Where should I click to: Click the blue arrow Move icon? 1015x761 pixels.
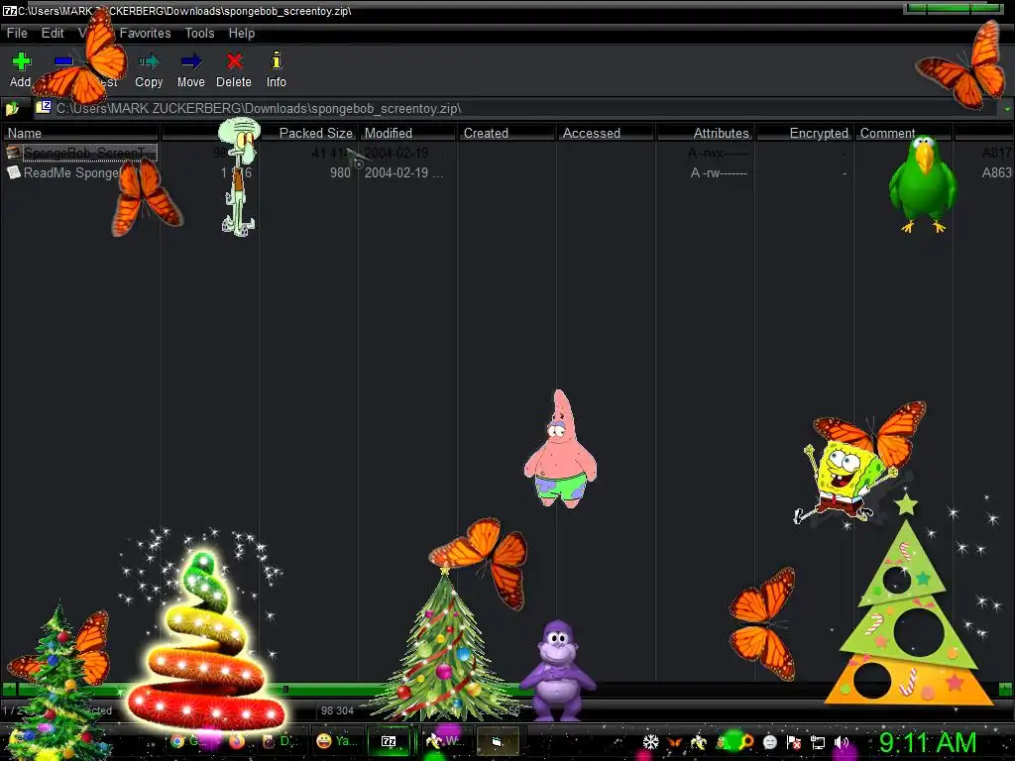(191, 62)
